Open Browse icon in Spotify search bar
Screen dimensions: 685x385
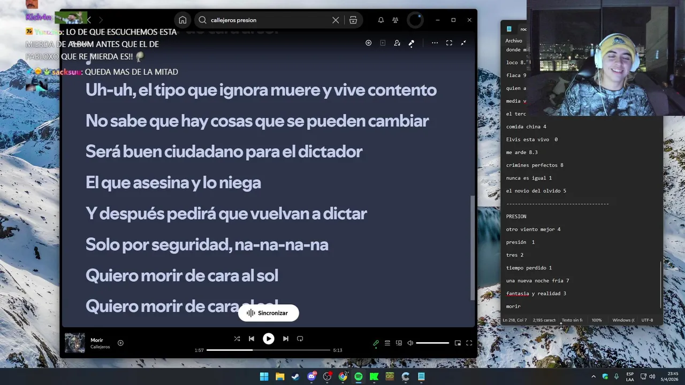pyautogui.click(x=353, y=20)
